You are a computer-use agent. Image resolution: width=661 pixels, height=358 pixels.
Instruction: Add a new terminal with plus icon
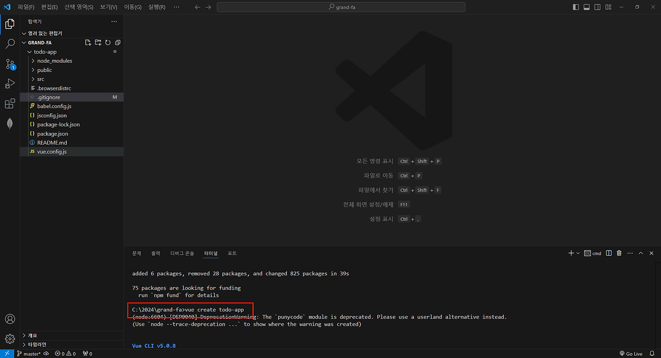[x=571, y=253]
